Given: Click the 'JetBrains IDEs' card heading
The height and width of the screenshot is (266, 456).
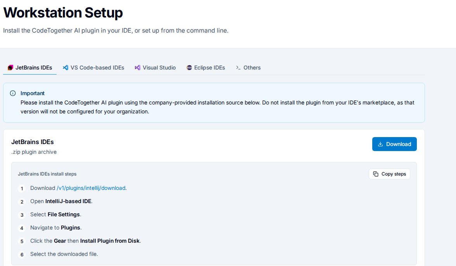Looking at the screenshot, I should pyautogui.click(x=32, y=142).
